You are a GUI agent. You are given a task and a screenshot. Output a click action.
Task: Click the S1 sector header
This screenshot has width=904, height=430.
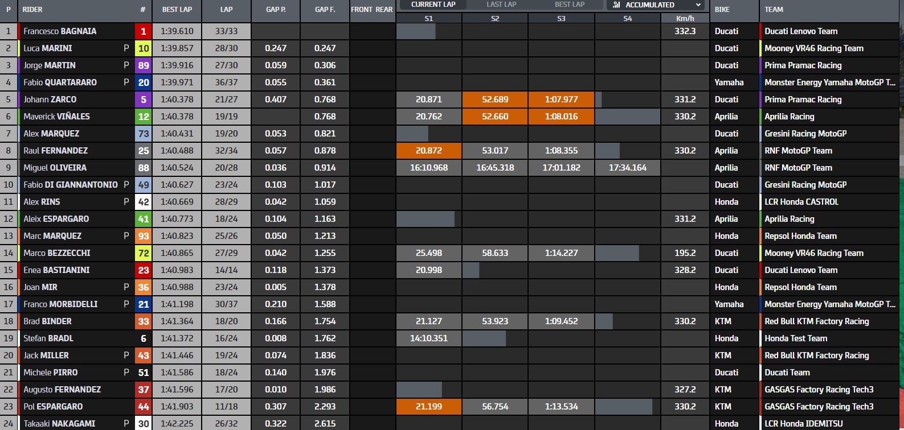point(429,18)
